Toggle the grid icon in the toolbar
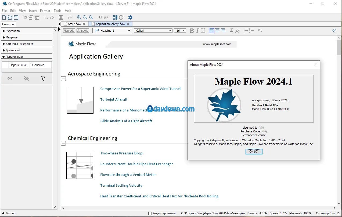 (61, 17)
